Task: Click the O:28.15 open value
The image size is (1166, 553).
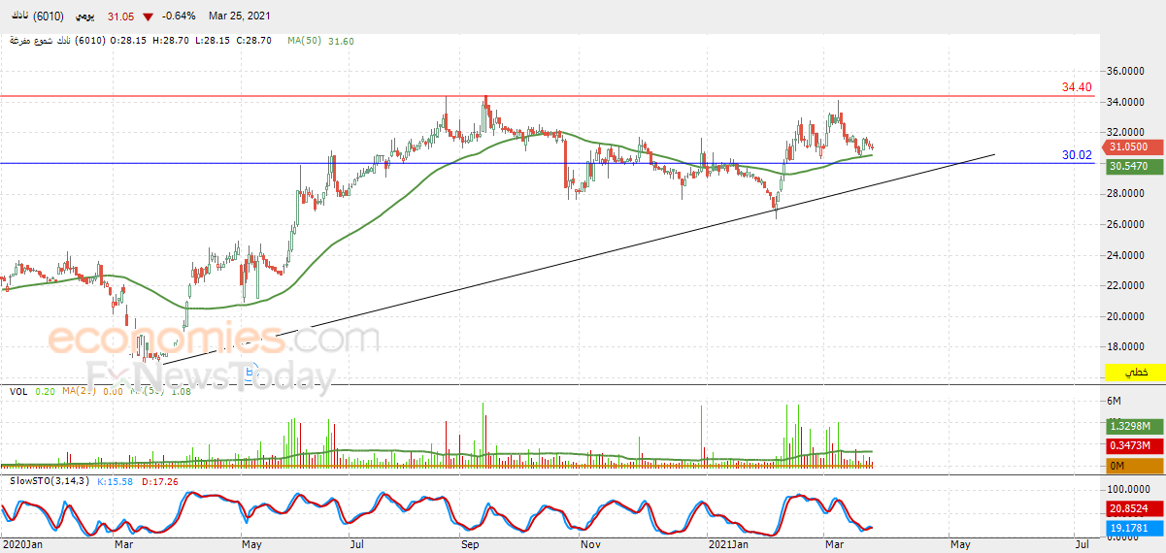Action: (x=128, y=41)
